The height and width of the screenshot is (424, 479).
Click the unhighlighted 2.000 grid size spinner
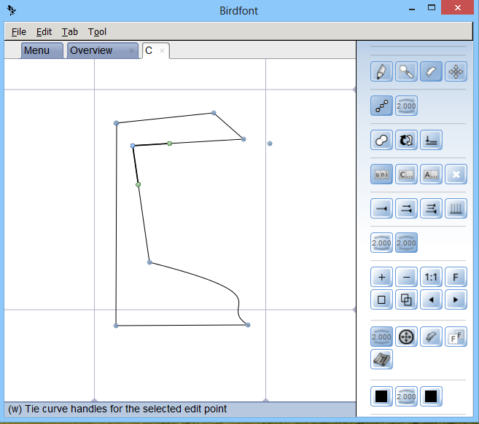click(x=381, y=243)
